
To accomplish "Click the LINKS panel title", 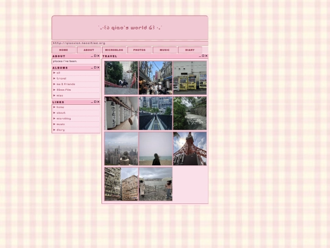I will [58, 102].
